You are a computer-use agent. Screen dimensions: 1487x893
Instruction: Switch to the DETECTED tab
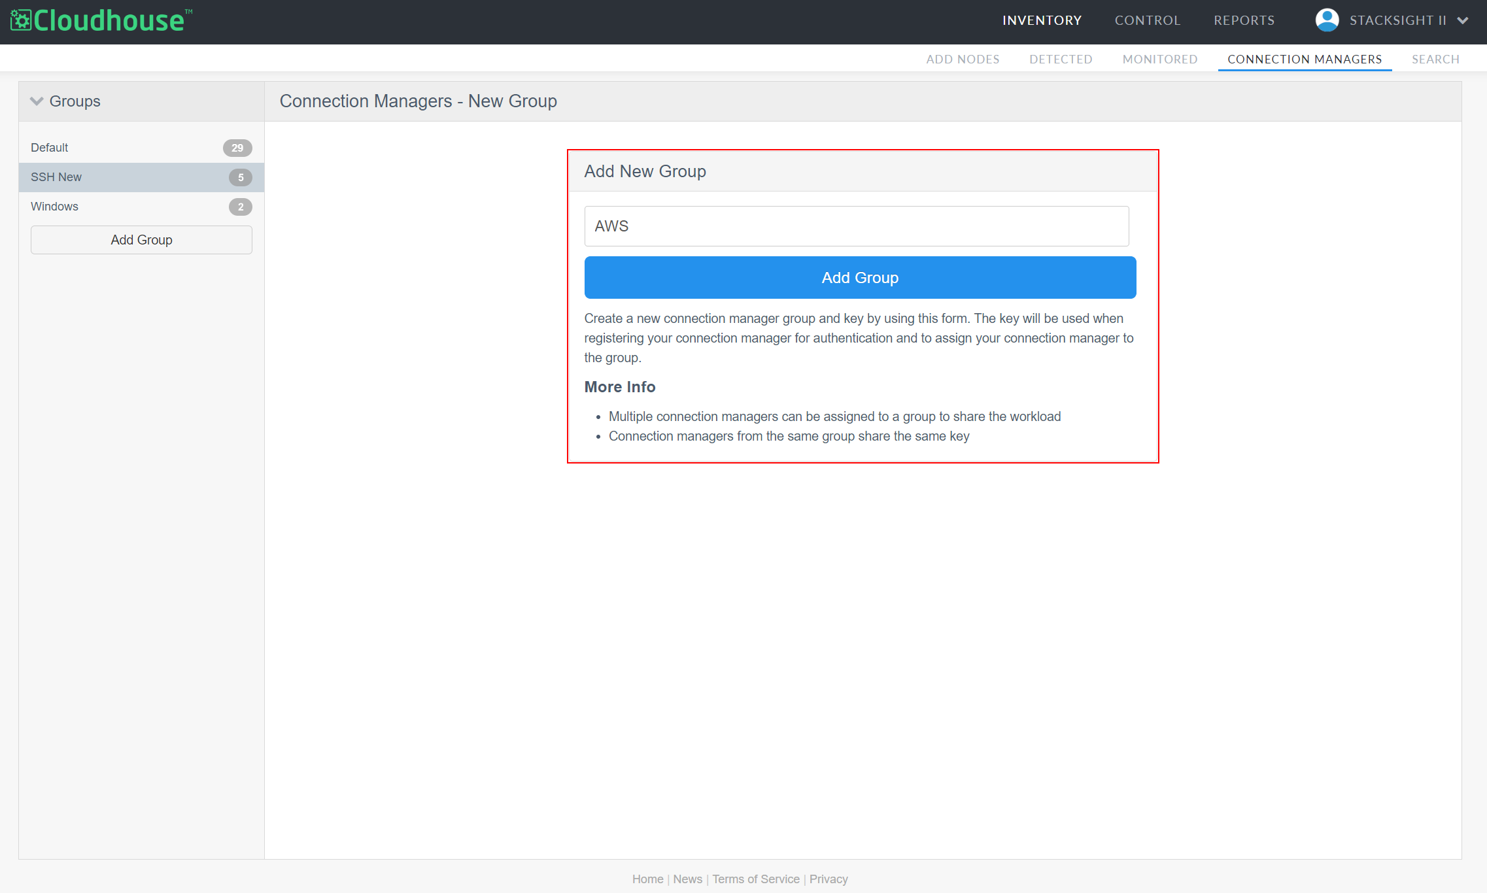click(1061, 59)
